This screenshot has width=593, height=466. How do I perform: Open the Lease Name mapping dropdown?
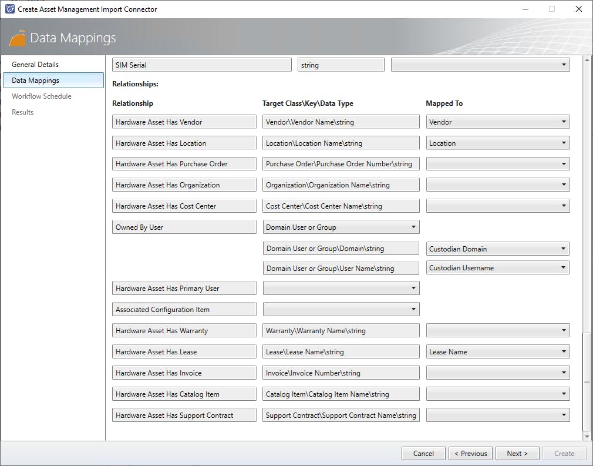[x=497, y=352]
